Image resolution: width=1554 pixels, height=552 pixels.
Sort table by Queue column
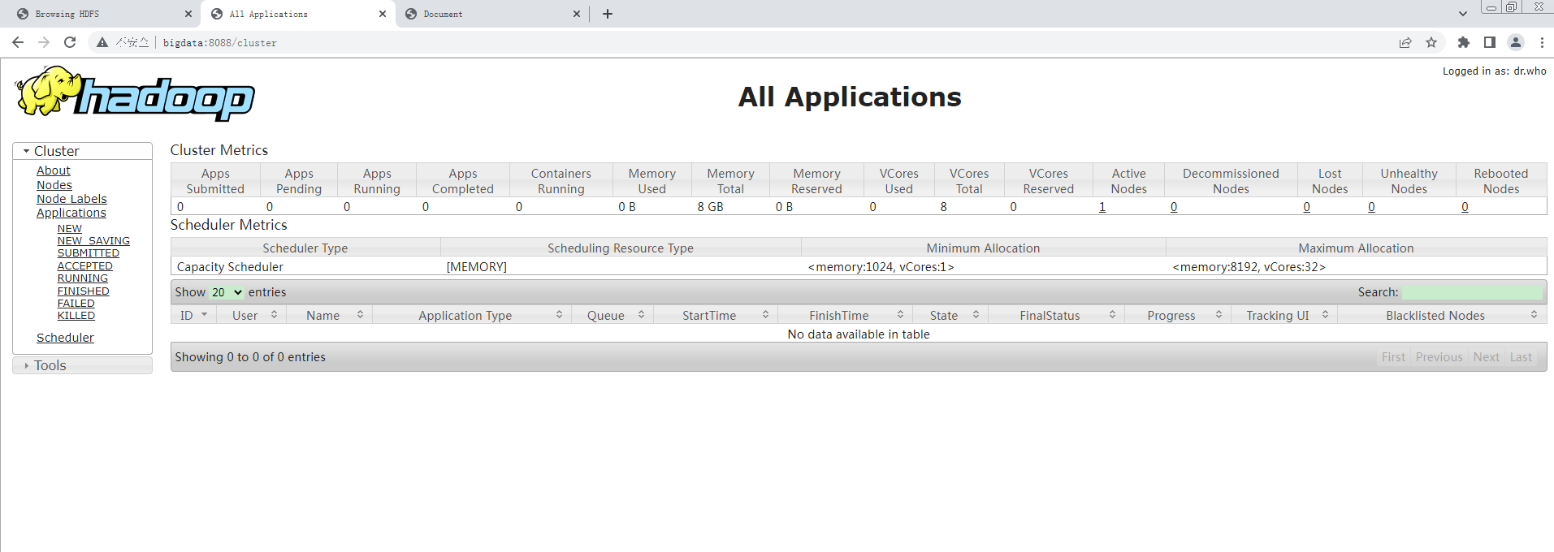pos(613,315)
